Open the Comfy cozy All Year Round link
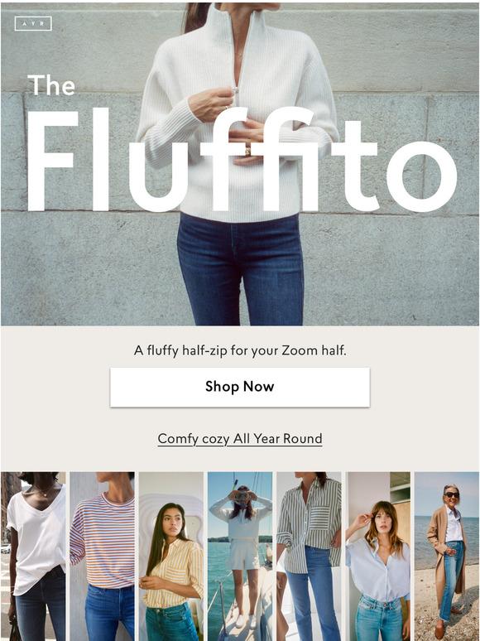 (x=240, y=439)
